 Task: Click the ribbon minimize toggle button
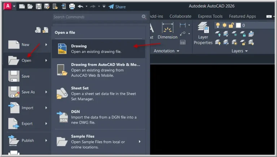[269, 17]
